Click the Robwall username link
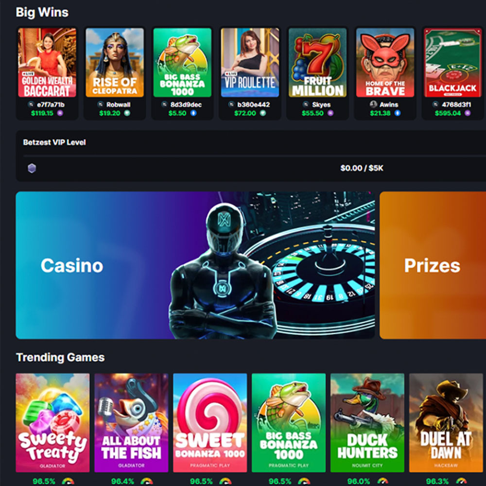This screenshot has width=486, height=486. (119, 104)
